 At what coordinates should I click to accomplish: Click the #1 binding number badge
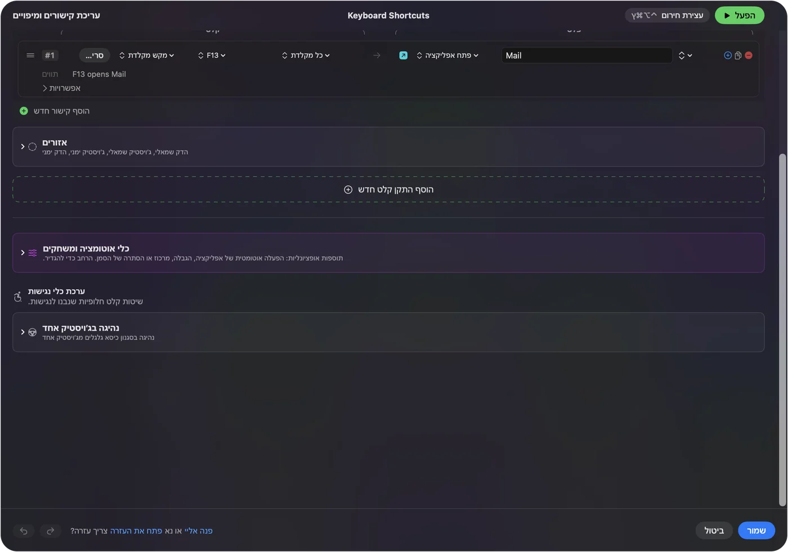click(50, 55)
